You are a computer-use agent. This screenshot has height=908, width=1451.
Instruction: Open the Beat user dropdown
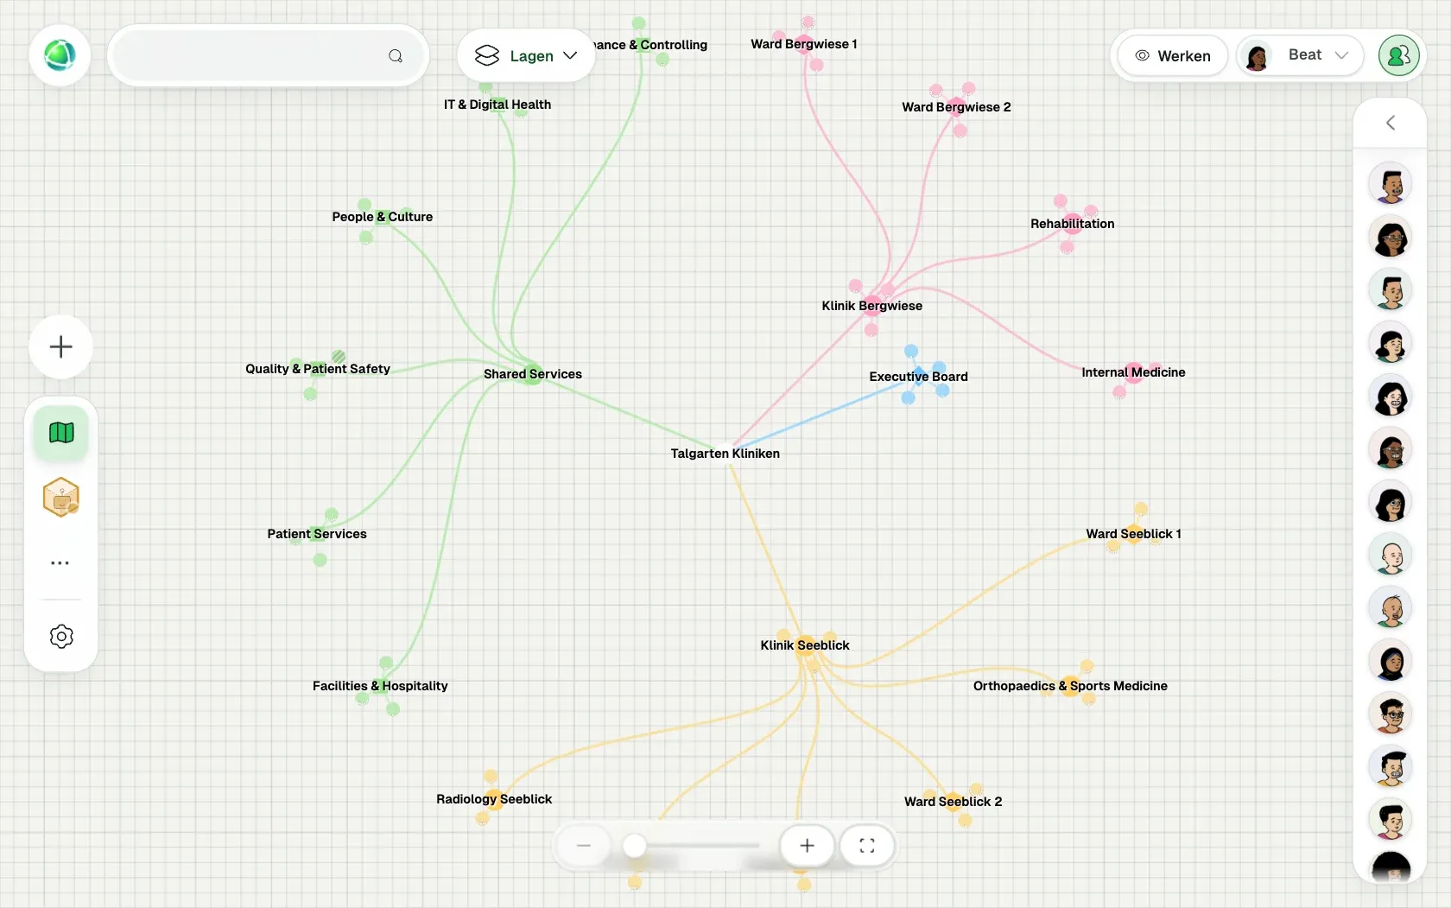point(1300,55)
